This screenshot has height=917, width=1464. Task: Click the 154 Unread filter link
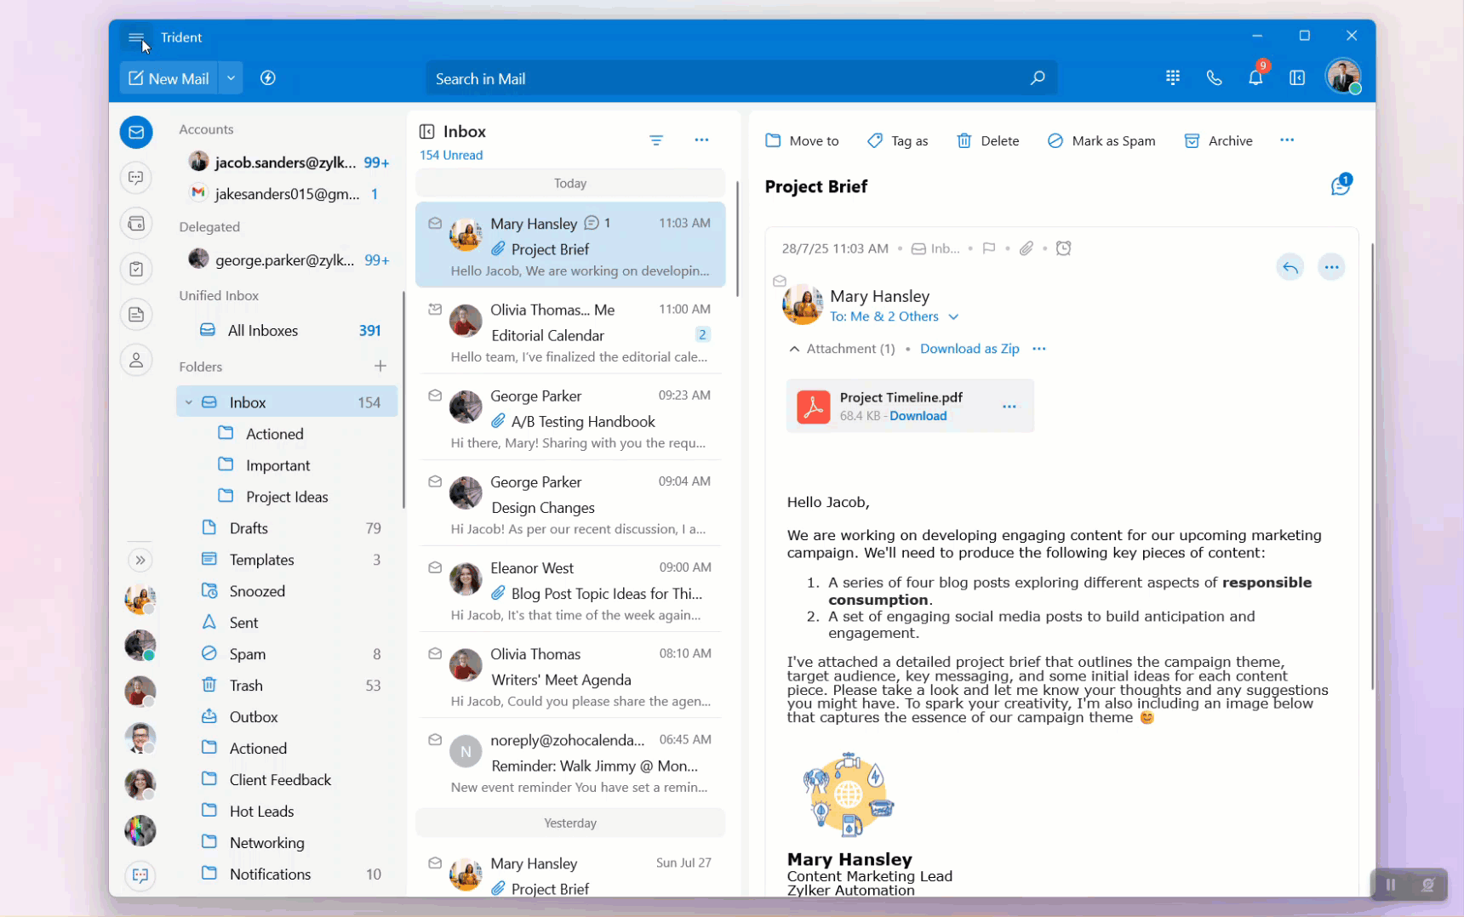tap(451, 155)
